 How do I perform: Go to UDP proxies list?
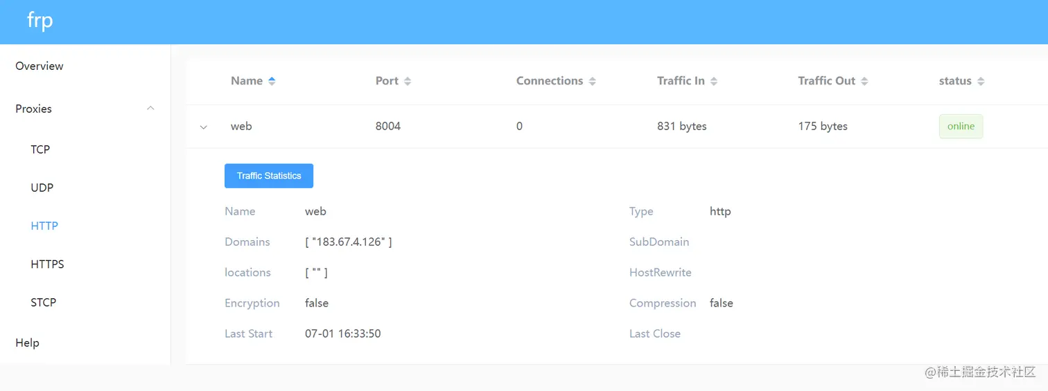pos(42,188)
